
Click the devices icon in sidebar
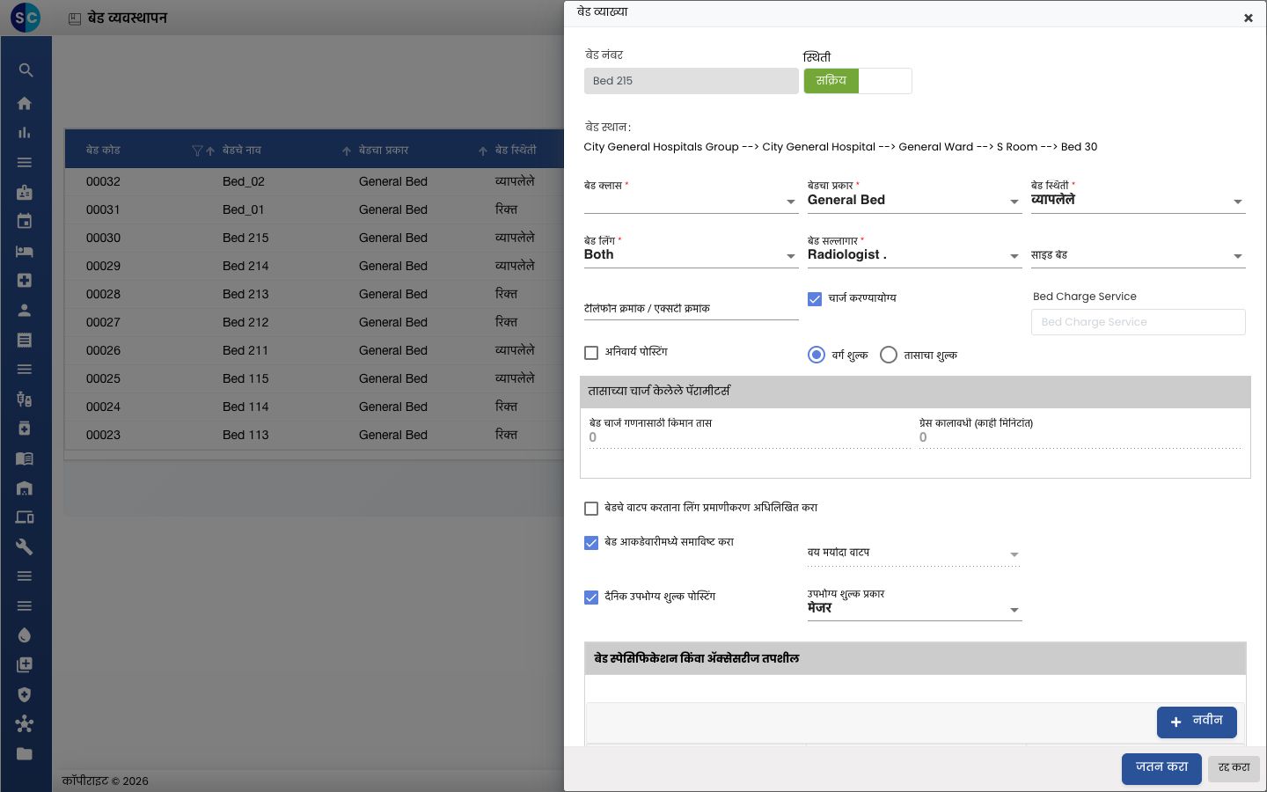point(25,517)
